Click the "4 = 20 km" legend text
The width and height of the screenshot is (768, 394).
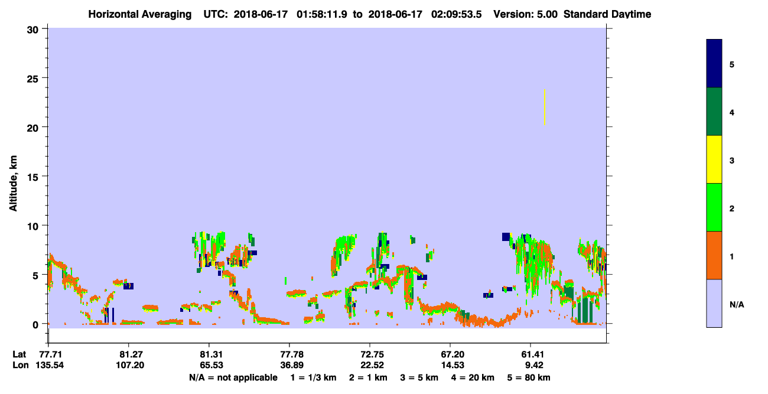(x=474, y=377)
